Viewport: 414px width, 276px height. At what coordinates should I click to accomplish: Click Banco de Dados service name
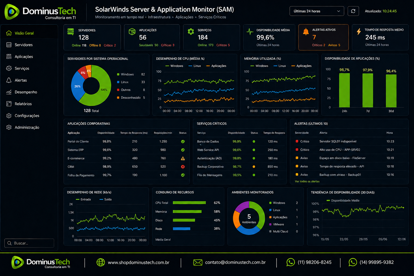click(x=208, y=142)
